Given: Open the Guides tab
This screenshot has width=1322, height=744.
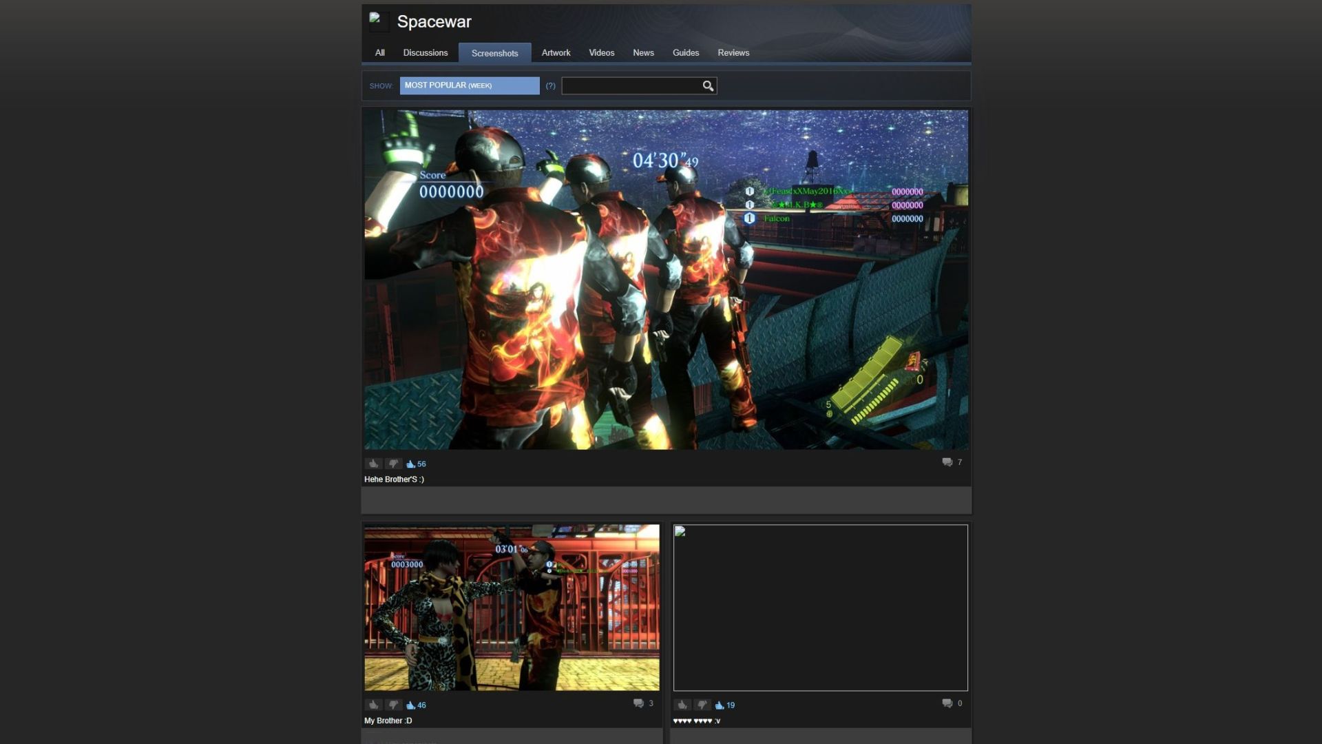Looking at the screenshot, I should tap(686, 52).
